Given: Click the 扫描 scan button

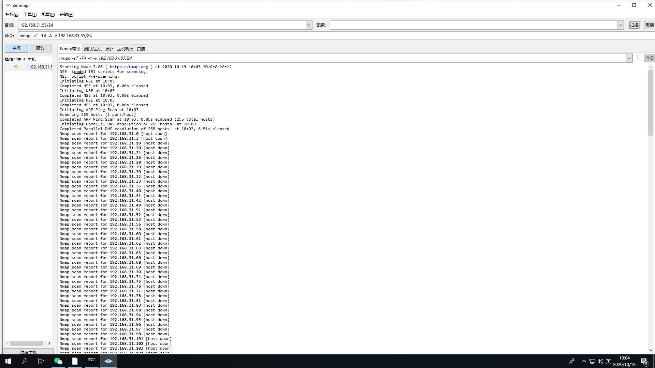Looking at the screenshot, I should click(634, 25).
